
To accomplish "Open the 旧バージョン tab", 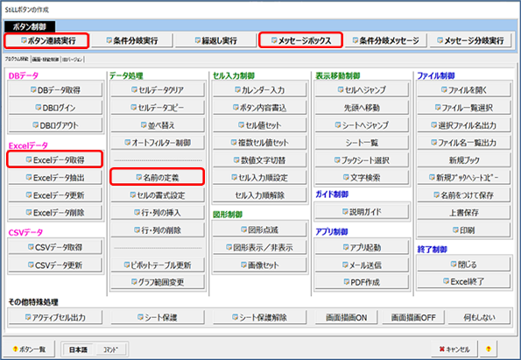I will tap(73, 60).
